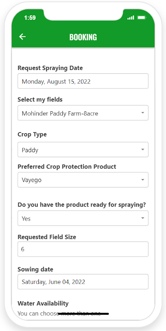Change the product ready answer from Yes
Image resolution: width=166 pixels, height=331 pixels.
(x=83, y=218)
